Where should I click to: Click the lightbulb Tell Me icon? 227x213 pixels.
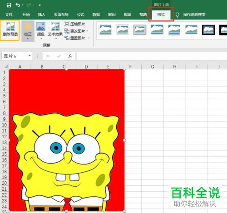coord(178,15)
